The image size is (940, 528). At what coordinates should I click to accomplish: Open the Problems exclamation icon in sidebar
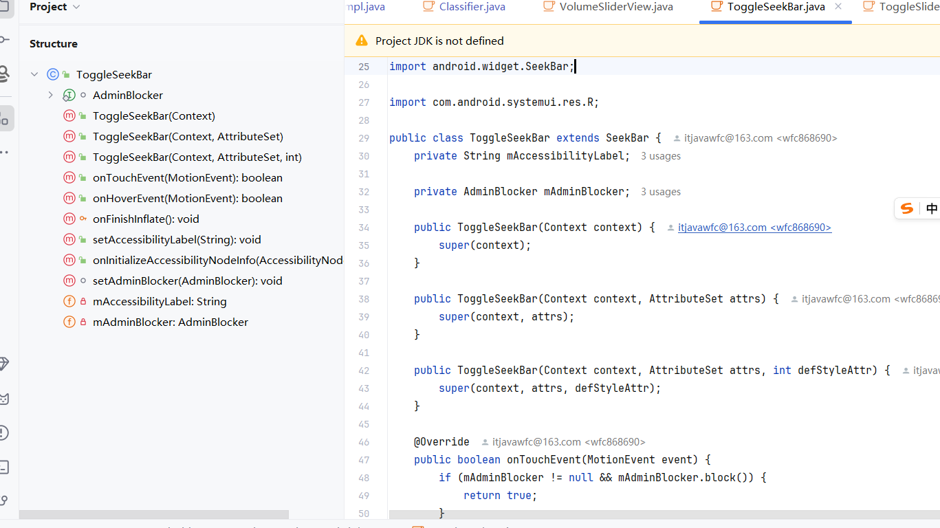[4, 432]
